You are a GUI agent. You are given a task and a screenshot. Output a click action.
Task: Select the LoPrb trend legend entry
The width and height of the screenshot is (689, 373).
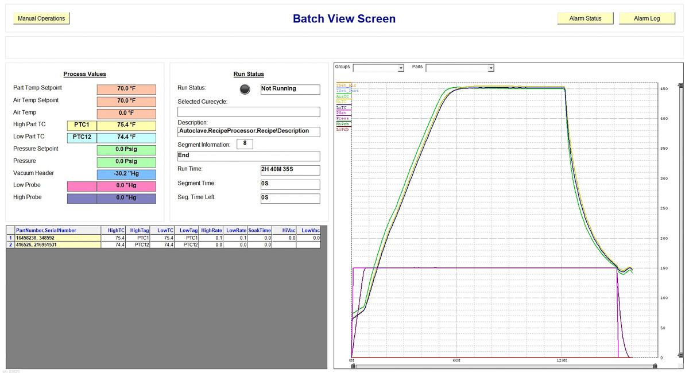[342, 129]
